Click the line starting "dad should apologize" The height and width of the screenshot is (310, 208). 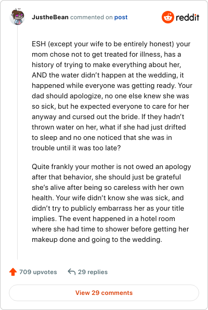coord(110,96)
